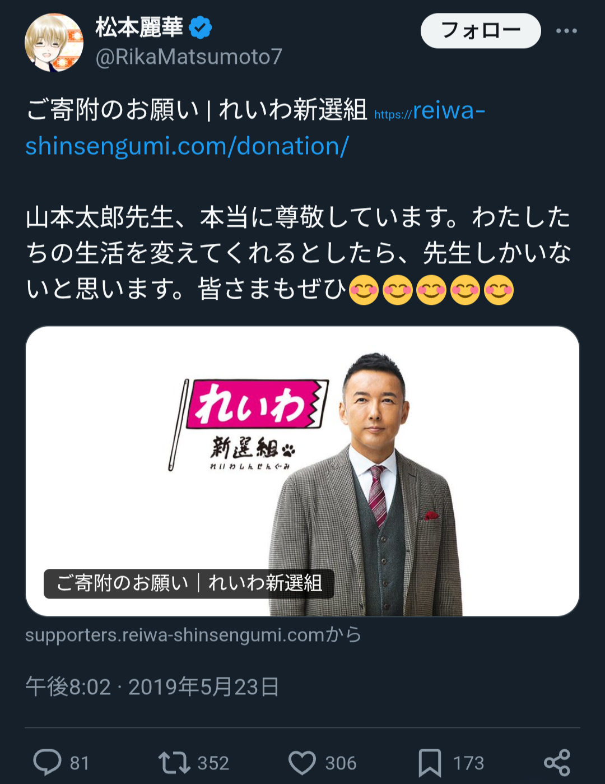The image size is (605, 784).
Task: Open the profile avatar picture
Action: 54,42
